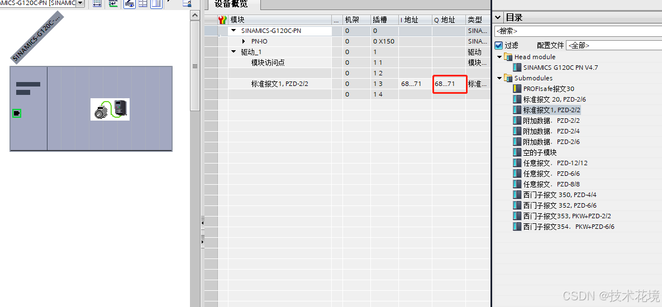662x307 pixels.
Task: Click the 标准报文 20 module icon
Action: point(517,99)
